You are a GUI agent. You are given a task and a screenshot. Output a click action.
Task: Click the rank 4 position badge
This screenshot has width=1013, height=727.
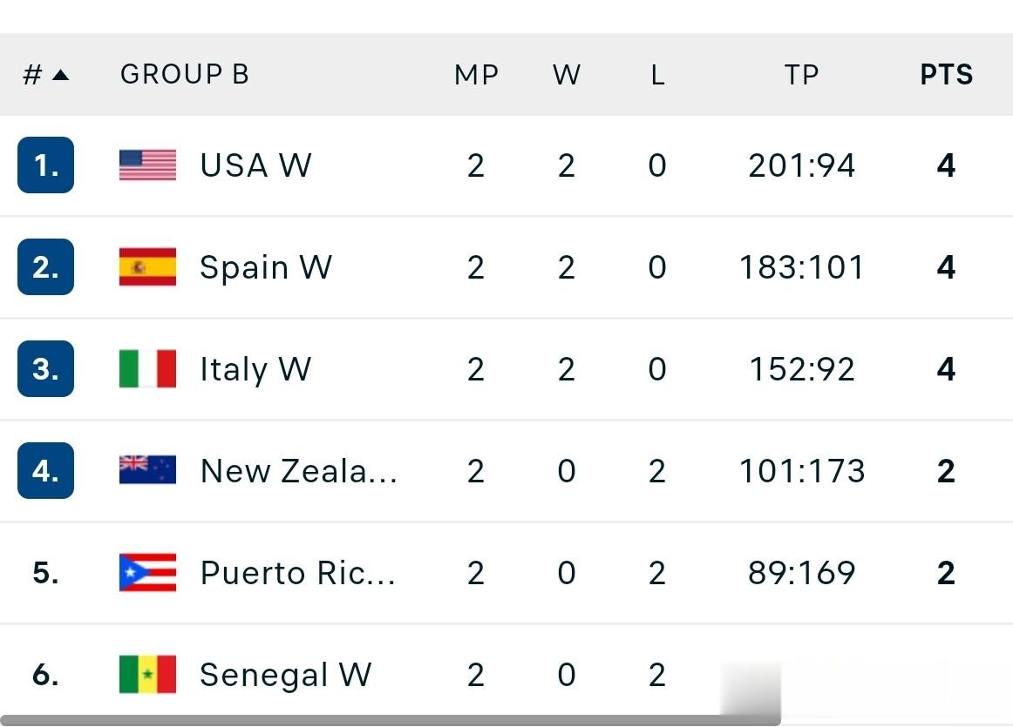[x=45, y=470]
